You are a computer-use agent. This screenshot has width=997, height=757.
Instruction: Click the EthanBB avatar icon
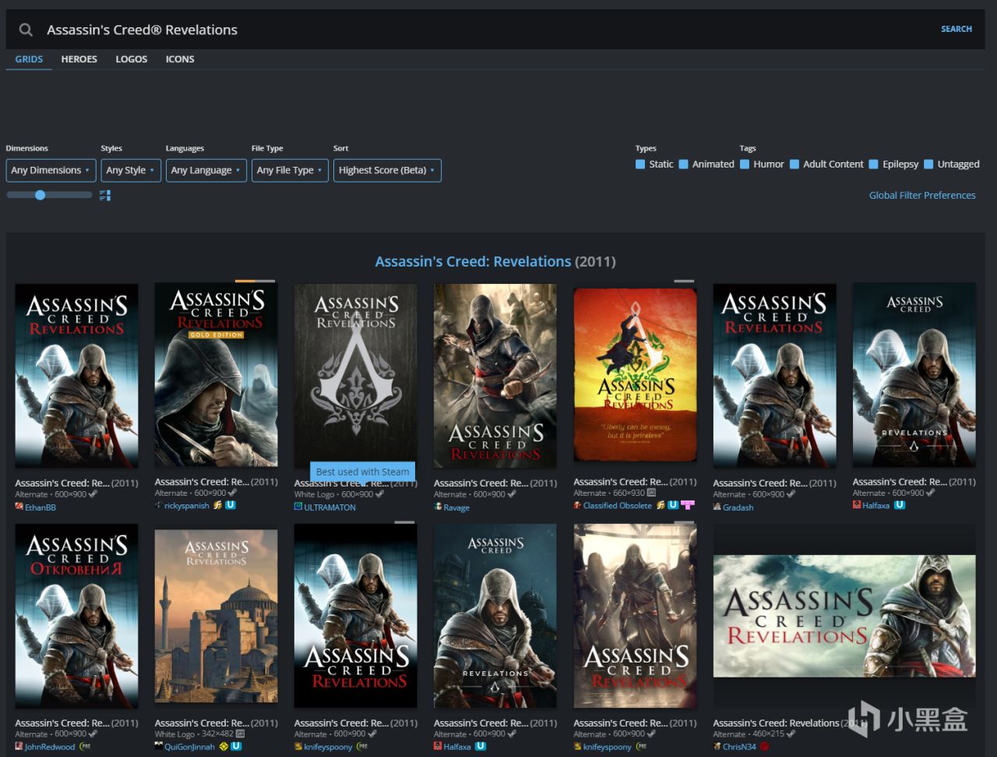(x=19, y=507)
